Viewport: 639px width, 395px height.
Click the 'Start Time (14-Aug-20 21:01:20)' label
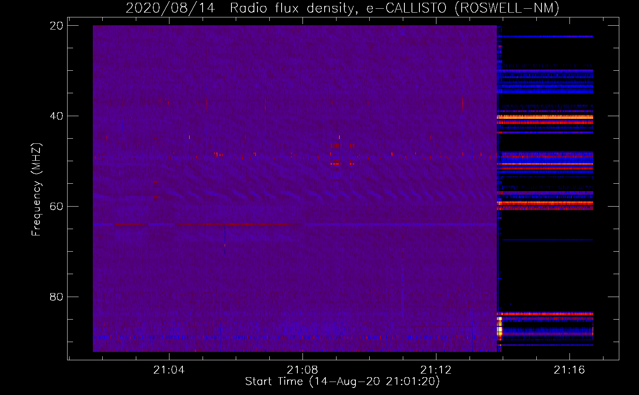342,382
